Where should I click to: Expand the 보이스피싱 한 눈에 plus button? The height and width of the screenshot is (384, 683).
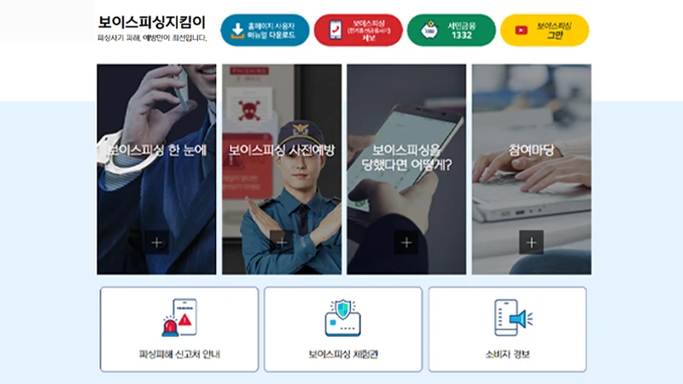[157, 242]
